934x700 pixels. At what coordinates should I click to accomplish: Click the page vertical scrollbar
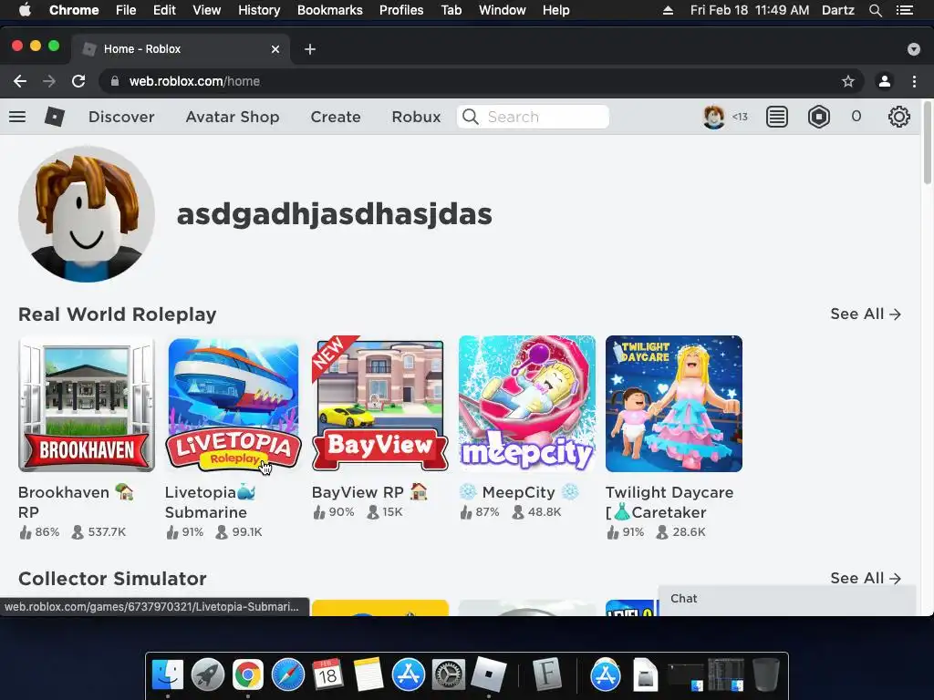(927, 144)
